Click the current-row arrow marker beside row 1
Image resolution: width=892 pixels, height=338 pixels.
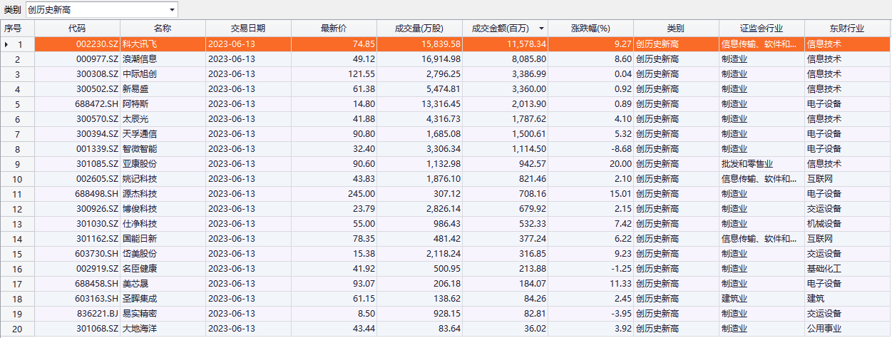(7, 44)
